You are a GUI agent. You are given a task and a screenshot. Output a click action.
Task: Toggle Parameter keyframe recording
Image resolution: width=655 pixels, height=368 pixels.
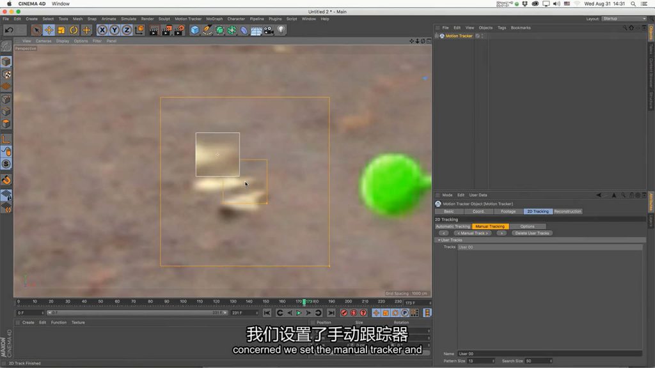click(405, 313)
